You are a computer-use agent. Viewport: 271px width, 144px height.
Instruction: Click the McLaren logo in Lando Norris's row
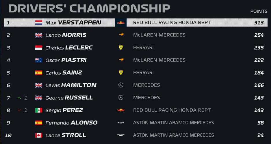pos(121,35)
